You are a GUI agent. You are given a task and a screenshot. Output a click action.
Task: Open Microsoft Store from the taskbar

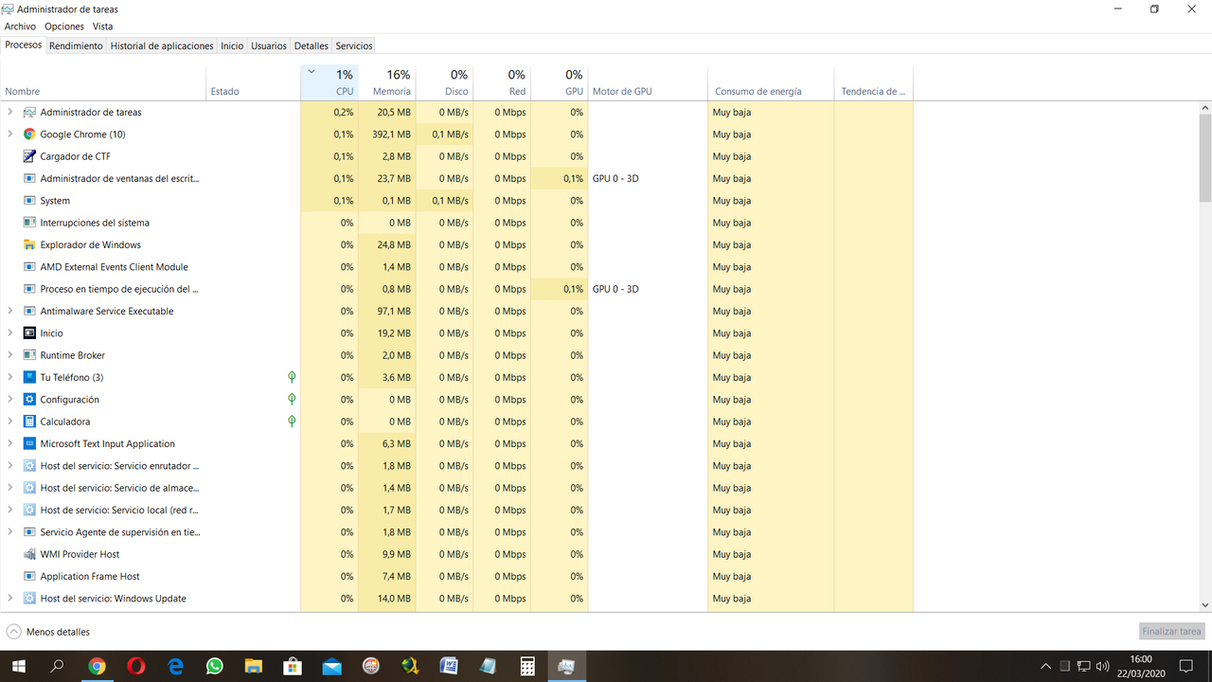click(x=293, y=667)
